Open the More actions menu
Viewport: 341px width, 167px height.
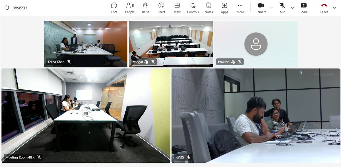tap(240, 8)
